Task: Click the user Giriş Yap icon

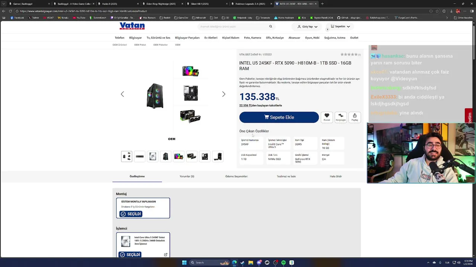Action: [299, 27]
